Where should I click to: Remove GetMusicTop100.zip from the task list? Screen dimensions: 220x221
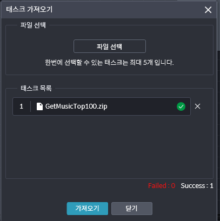click(x=197, y=106)
